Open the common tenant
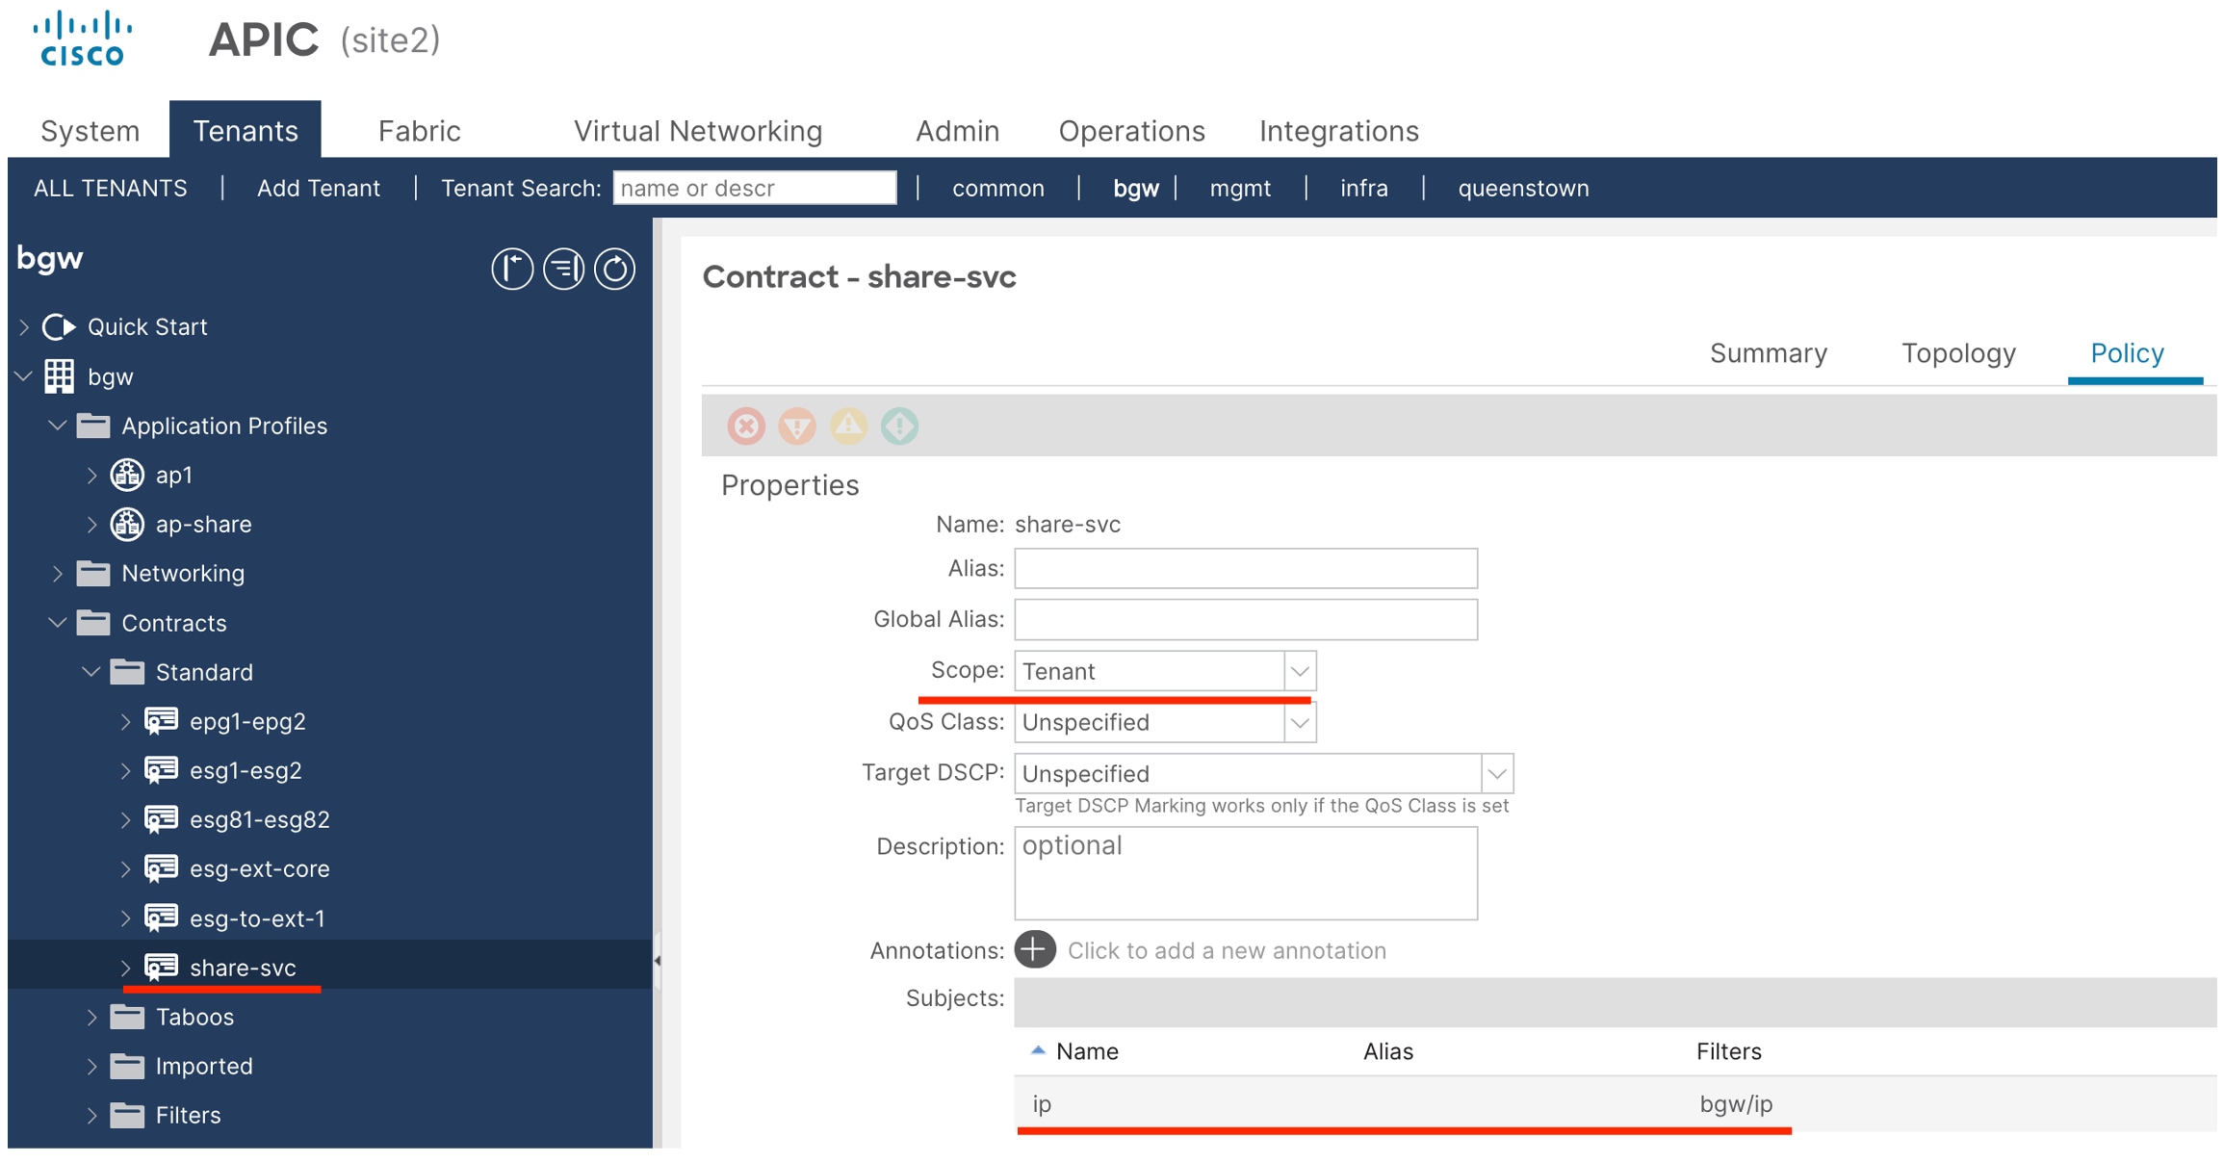Viewport: 2224px width, 1163px height. click(x=997, y=188)
